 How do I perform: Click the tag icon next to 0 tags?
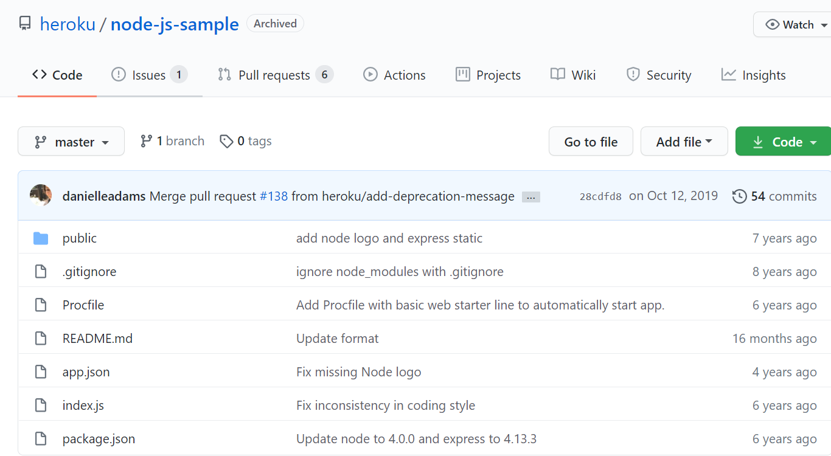tap(226, 142)
